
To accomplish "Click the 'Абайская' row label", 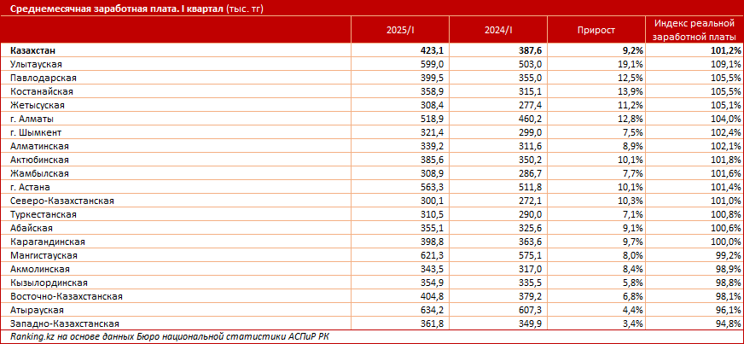I will (31, 228).
